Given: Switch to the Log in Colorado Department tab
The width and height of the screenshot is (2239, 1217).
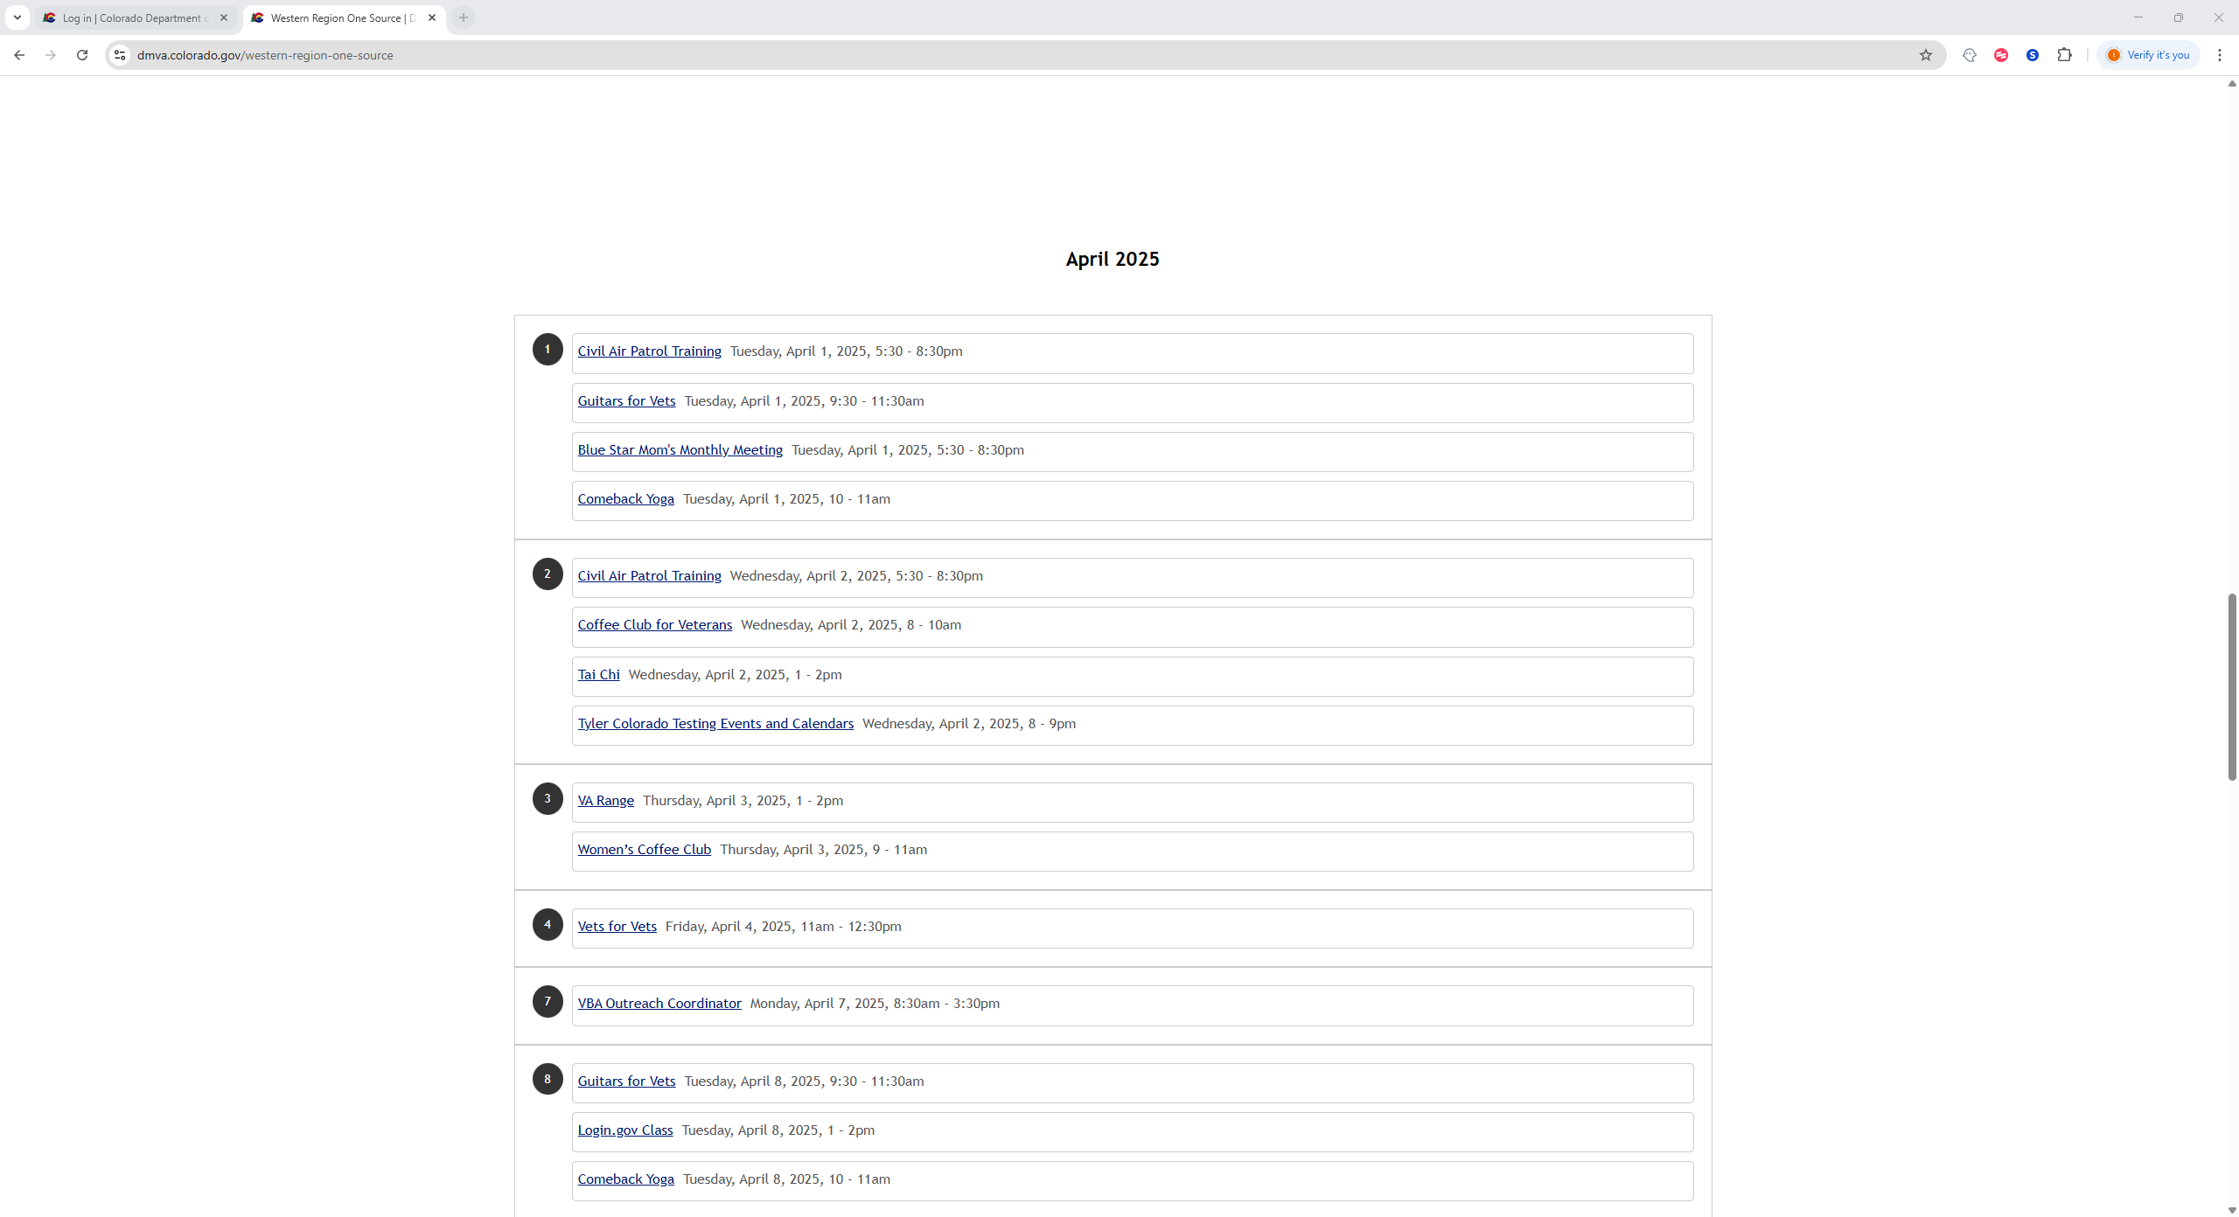Looking at the screenshot, I should 136,17.
